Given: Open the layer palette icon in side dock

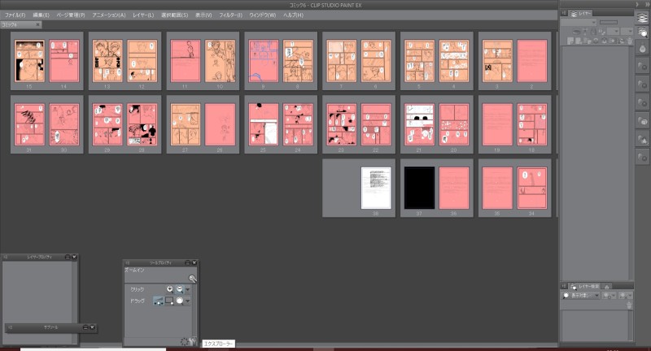Looking at the screenshot, I should click(642, 18).
